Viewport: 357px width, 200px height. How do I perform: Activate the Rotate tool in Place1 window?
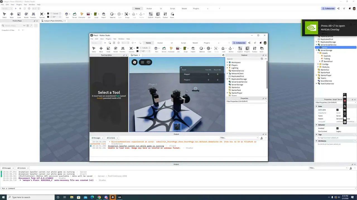pos(115,49)
